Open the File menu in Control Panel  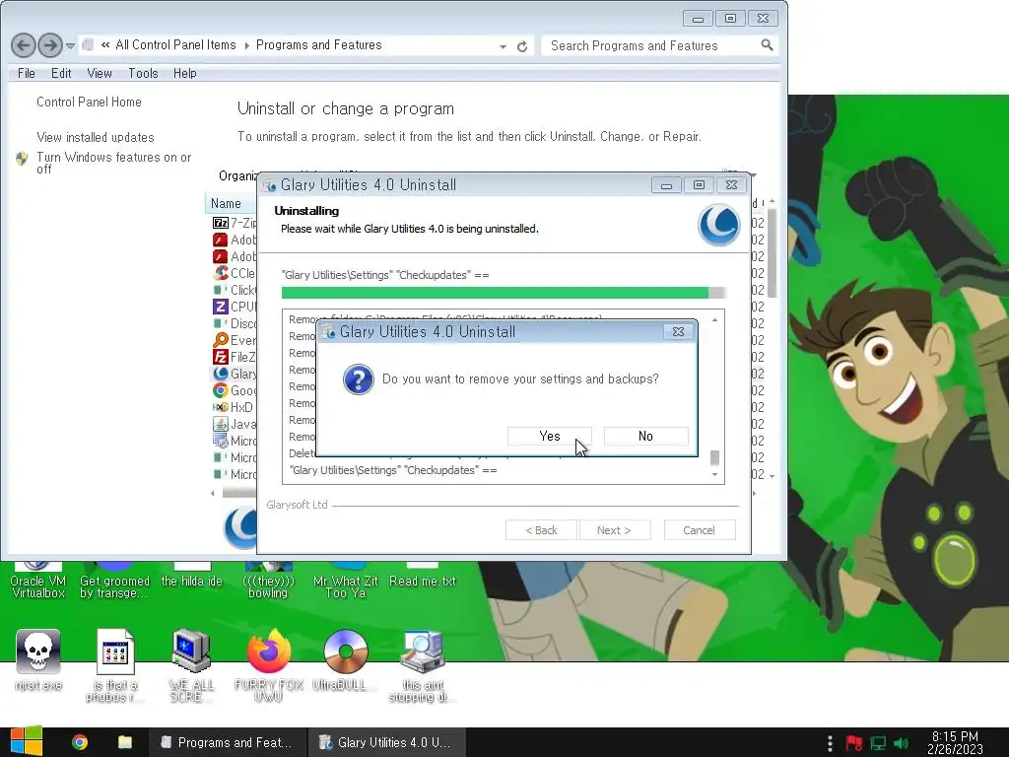tap(27, 73)
